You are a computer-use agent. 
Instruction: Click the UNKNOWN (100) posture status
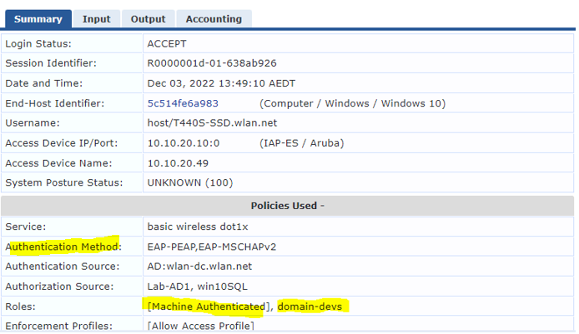190,183
